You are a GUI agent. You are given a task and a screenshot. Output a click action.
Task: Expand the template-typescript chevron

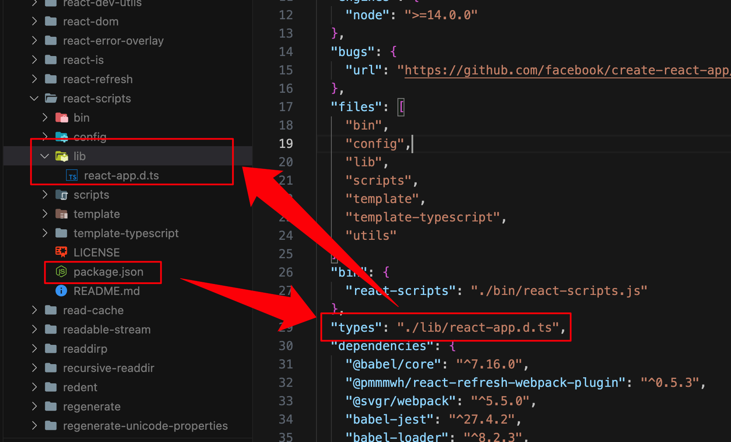(x=45, y=233)
